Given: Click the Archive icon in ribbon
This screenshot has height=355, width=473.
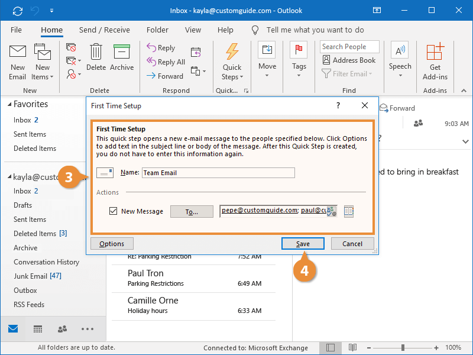Looking at the screenshot, I should (122, 58).
